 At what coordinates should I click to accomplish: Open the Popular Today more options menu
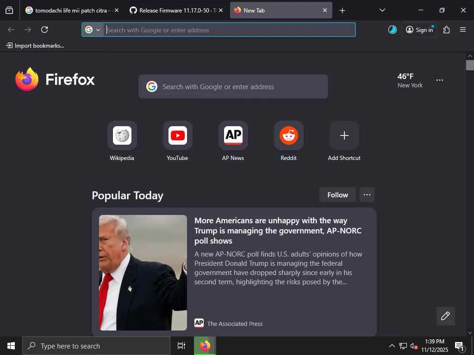pos(367,195)
